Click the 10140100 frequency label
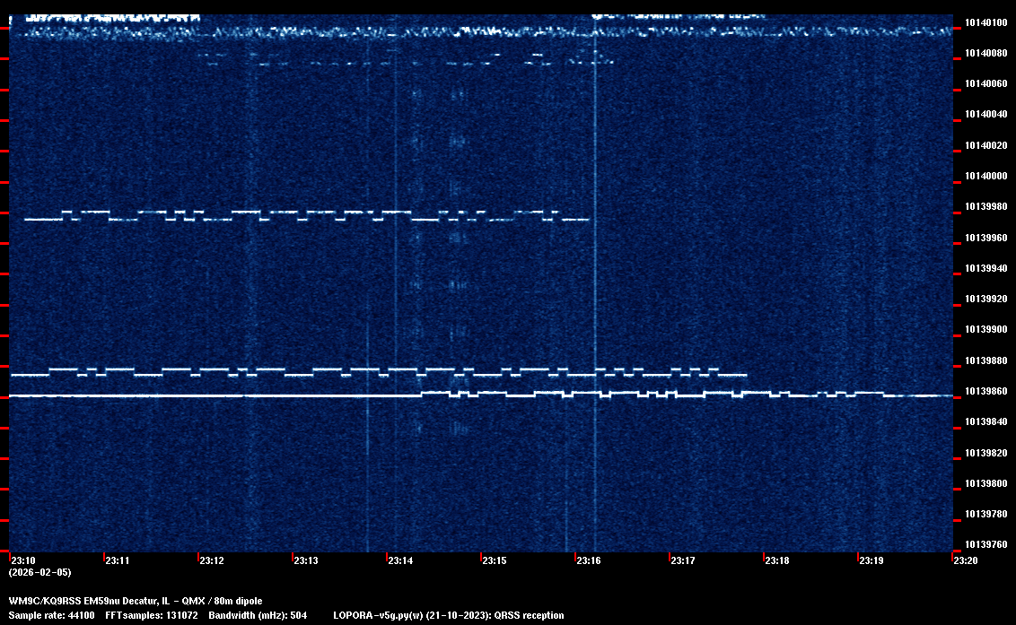The height and width of the screenshot is (625, 1016). click(985, 22)
